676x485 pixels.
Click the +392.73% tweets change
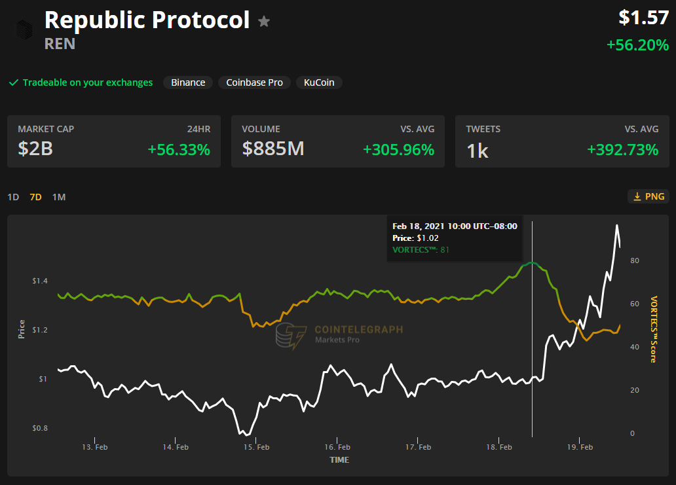(x=623, y=150)
